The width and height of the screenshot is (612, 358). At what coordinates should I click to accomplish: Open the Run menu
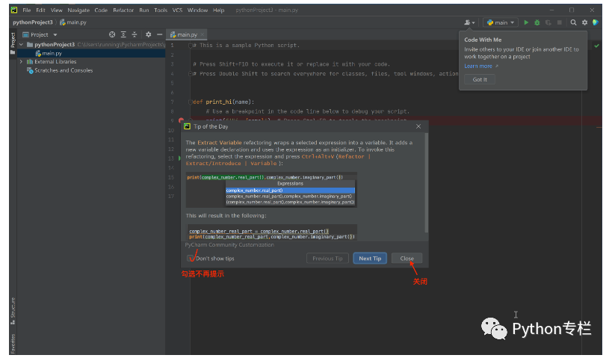144,10
